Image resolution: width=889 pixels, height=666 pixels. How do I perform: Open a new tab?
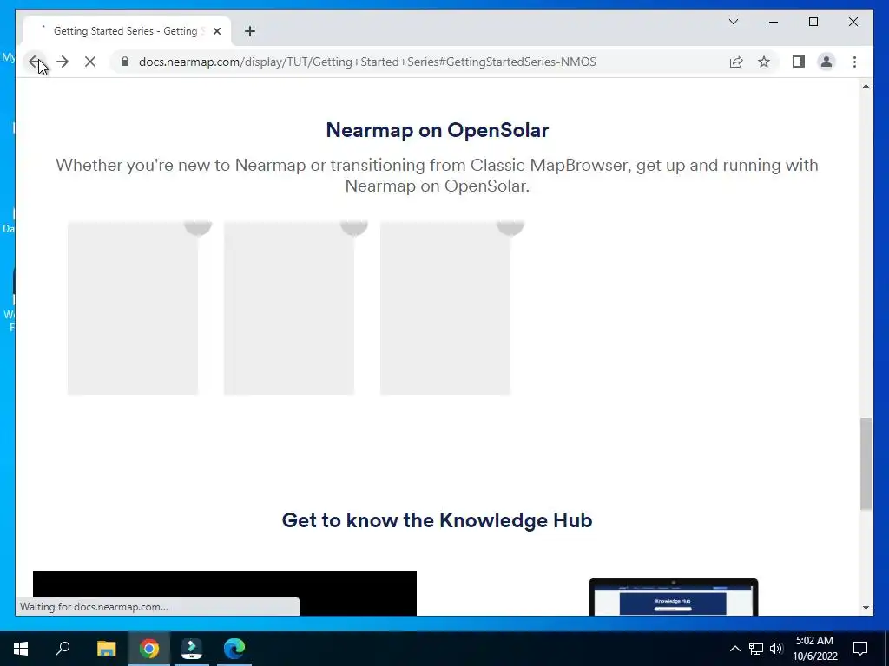(x=250, y=31)
